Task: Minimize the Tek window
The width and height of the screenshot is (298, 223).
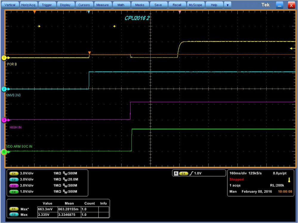Action: [280, 5]
